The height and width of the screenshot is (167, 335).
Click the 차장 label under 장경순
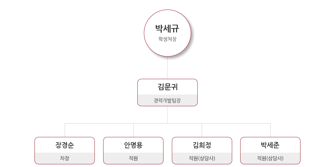(65, 158)
